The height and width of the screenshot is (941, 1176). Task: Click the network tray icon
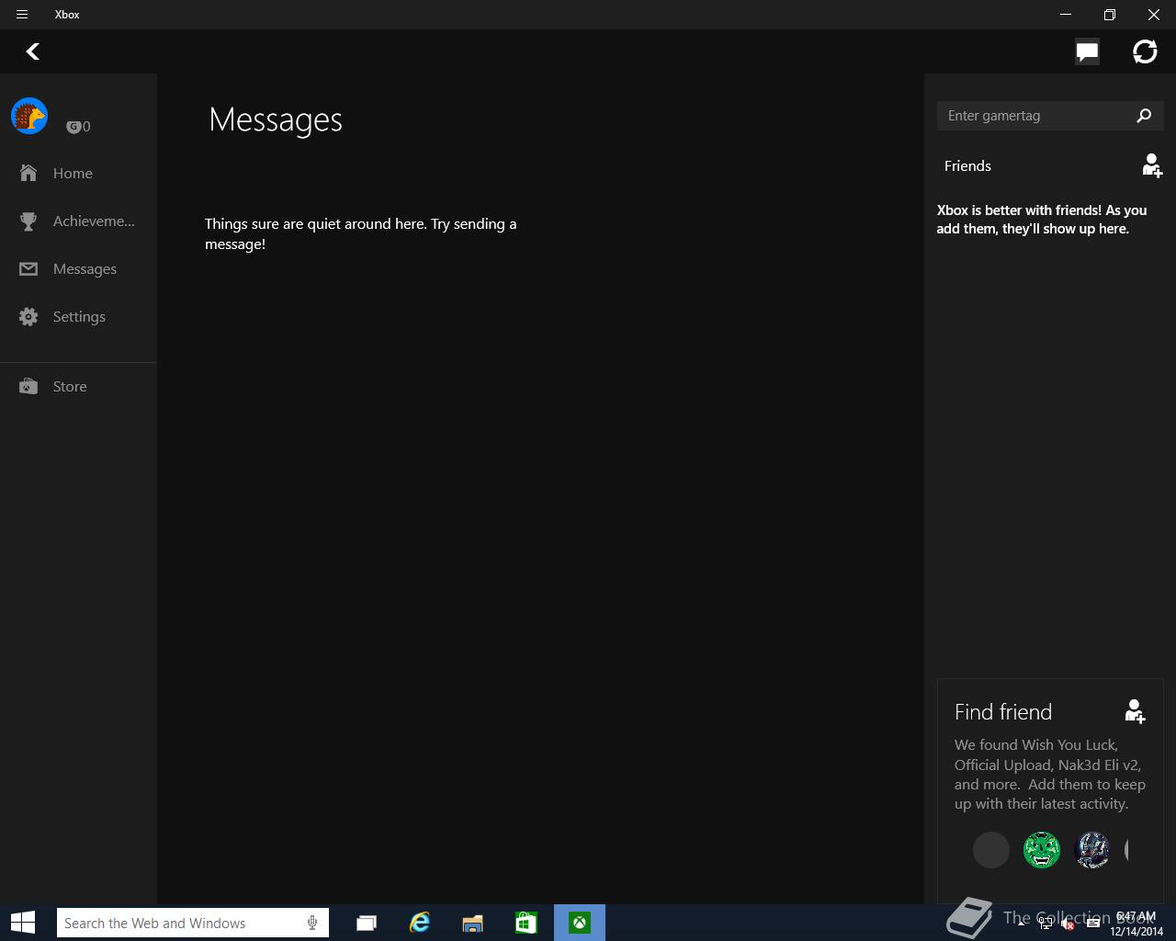click(1045, 924)
